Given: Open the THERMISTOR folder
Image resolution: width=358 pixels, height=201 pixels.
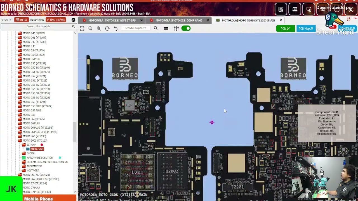Looking at the screenshot, I should click(34, 166).
